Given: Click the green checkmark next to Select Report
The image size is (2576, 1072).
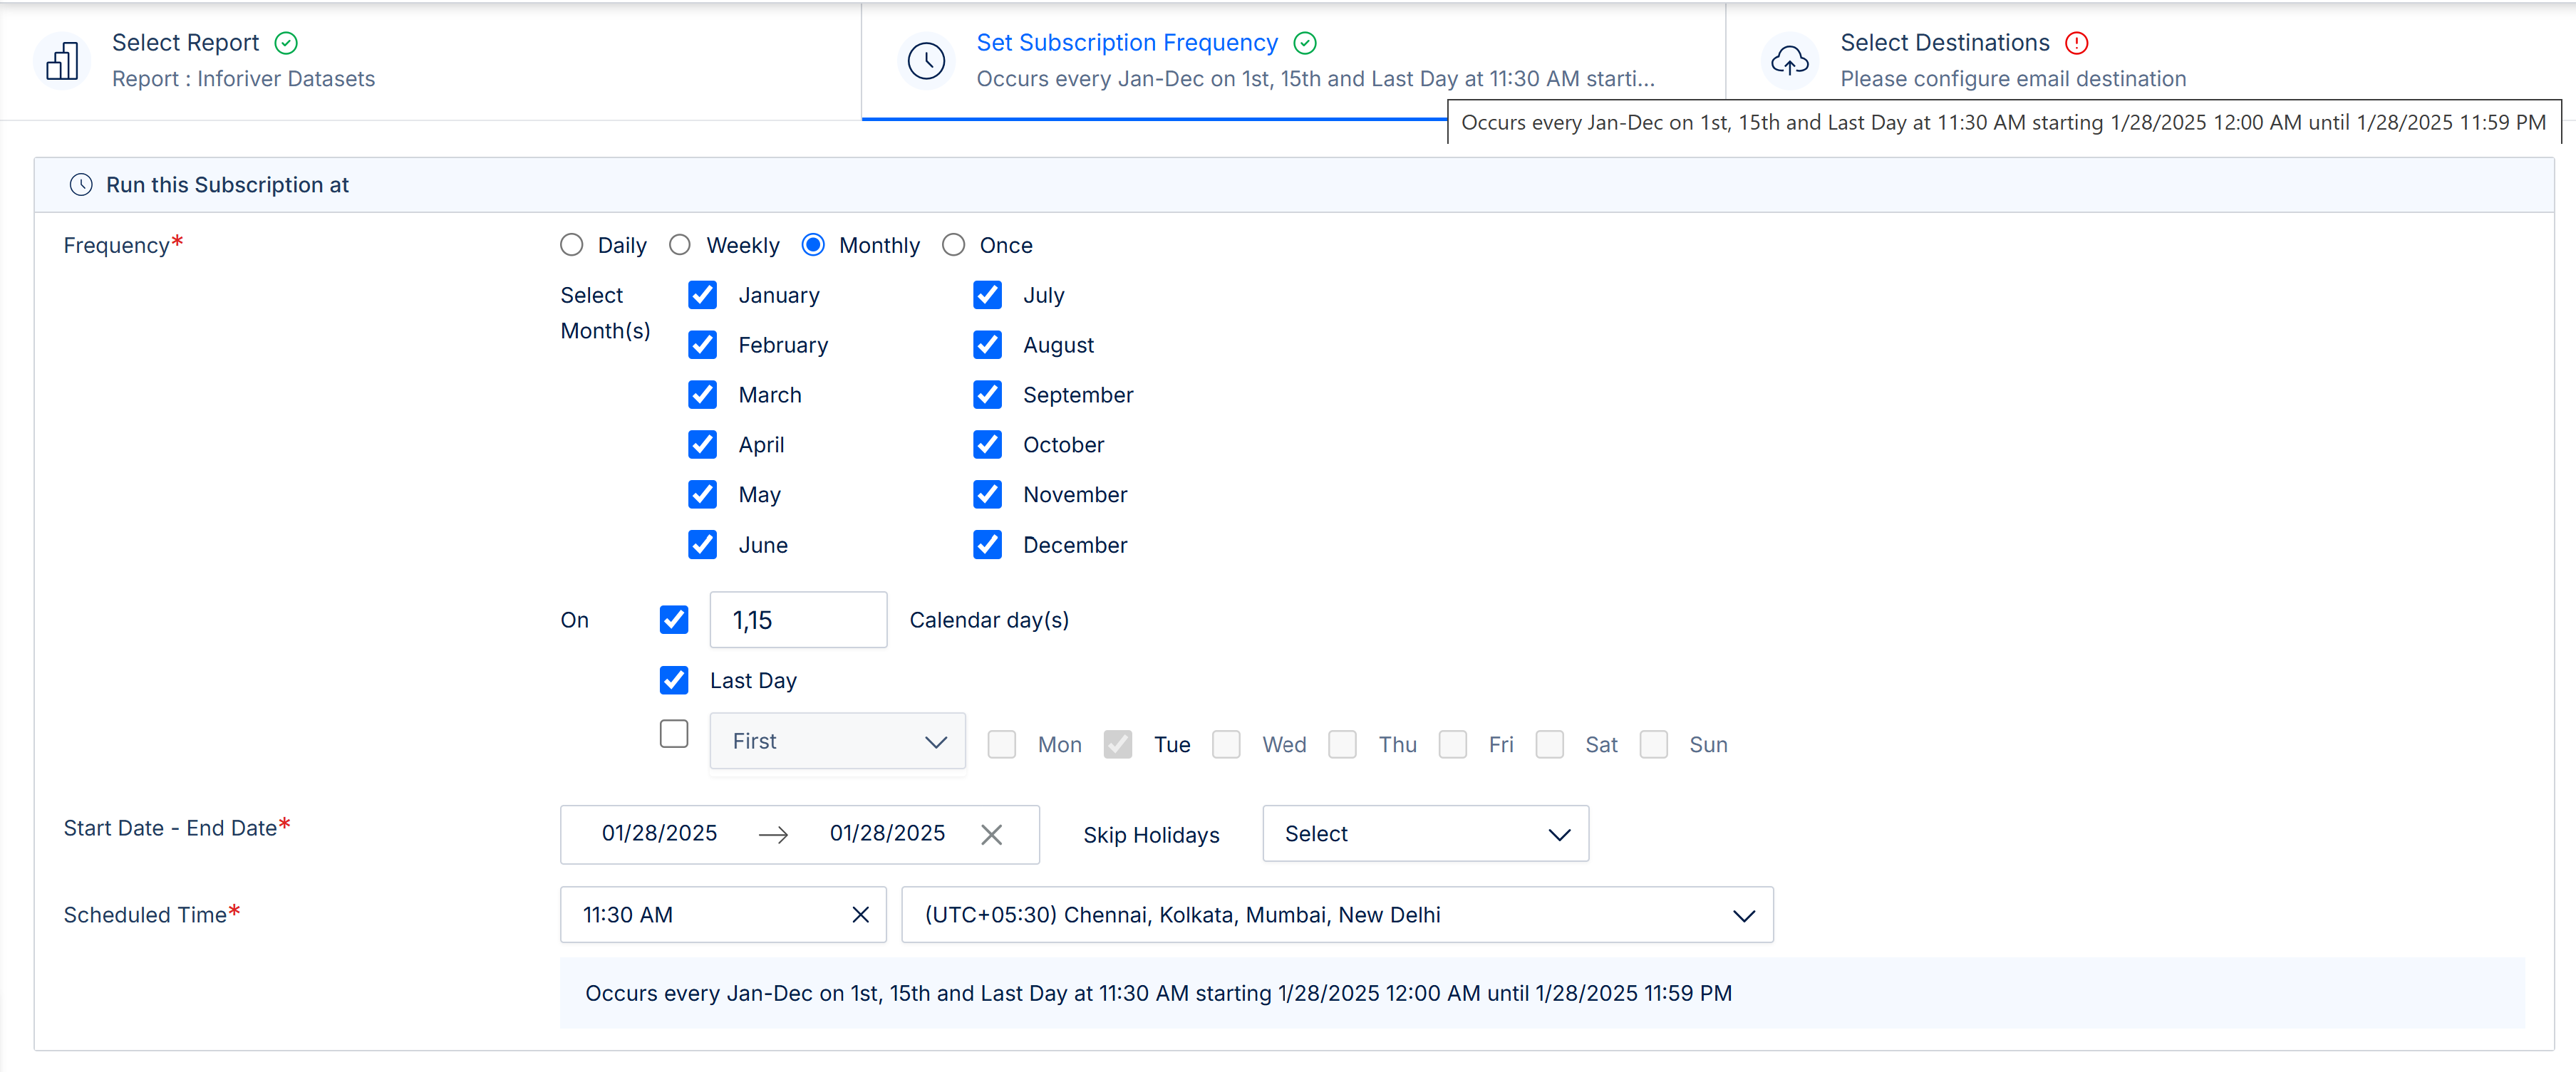Looking at the screenshot, I should (286, 43).
